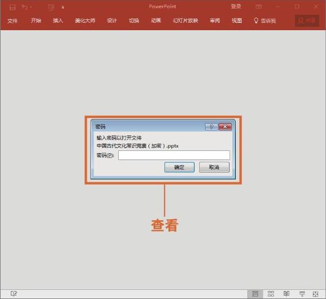Open the 文件 menu tab
The image size is (326, 299).
coord(13,21)
